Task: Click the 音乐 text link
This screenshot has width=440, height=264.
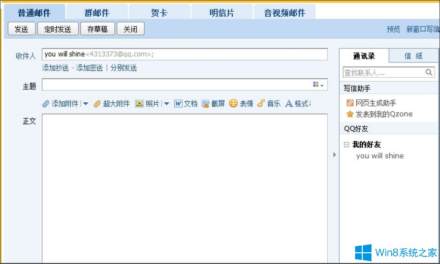Action: (273, 104)
